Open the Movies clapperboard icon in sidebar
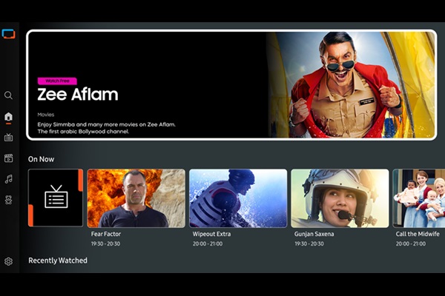Image resolution: width=445 pixels, height=296 pixels. (8, 158)
